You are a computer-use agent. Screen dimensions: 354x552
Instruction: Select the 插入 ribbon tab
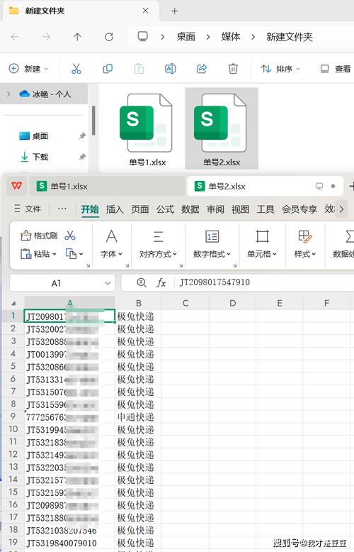tap(115, 209)
